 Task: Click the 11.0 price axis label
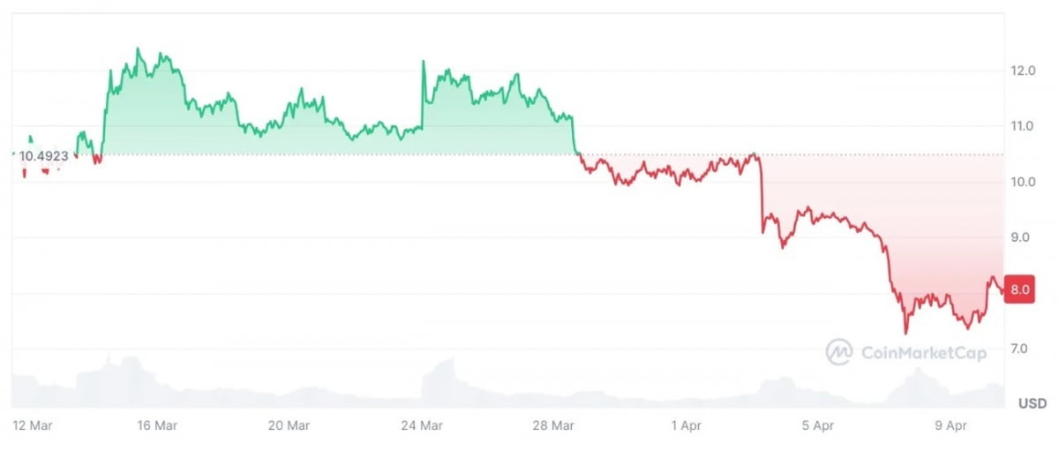click(x=1024, y=126)
